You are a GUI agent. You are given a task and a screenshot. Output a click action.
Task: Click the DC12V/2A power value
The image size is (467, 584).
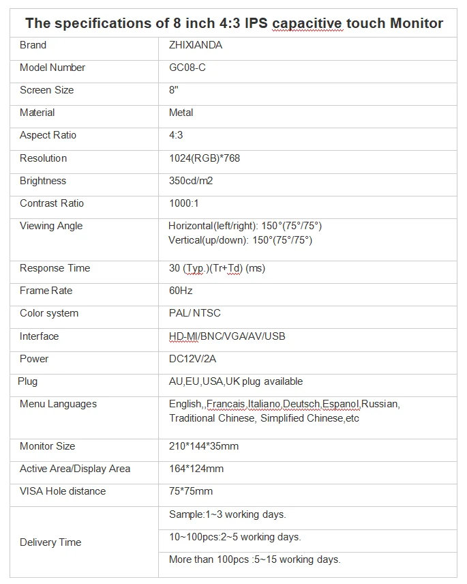click(x=192, y=359)
